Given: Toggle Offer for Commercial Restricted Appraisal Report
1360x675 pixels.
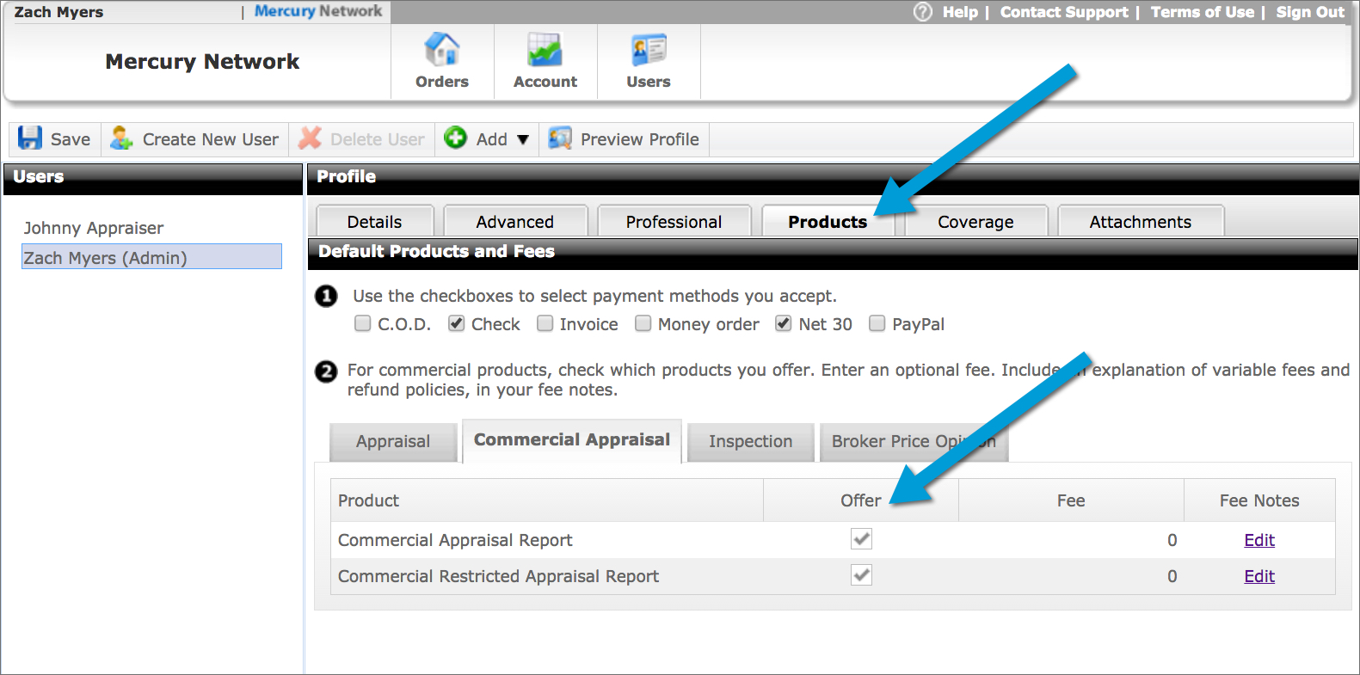Looking at the screenshot, I should 861,575.
